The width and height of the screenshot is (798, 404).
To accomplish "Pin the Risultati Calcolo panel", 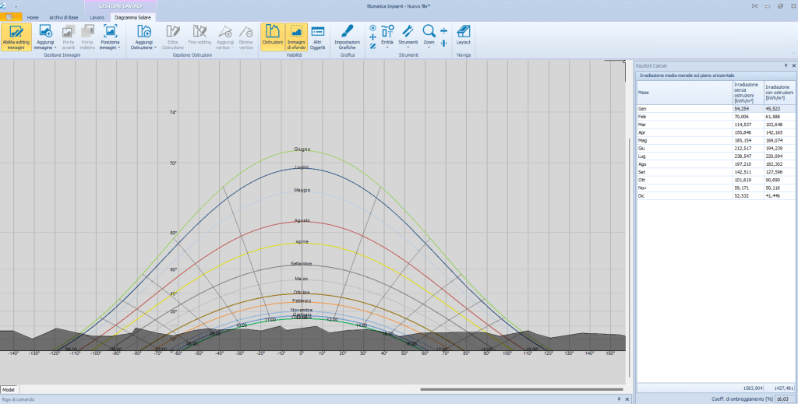I will [785, 65].
